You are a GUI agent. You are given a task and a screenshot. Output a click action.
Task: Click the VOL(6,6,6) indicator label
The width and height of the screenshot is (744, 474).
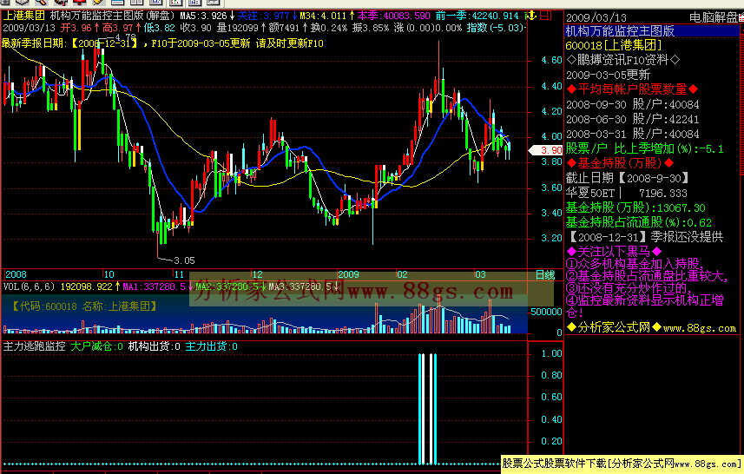[29, 286]
